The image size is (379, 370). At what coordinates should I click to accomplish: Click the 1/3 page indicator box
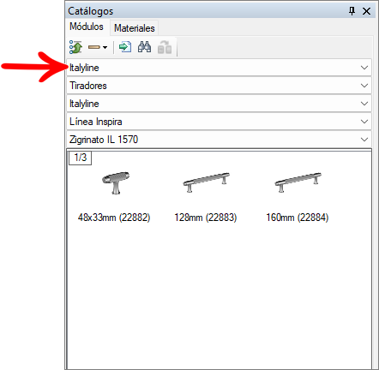click(x=80, y=158)
